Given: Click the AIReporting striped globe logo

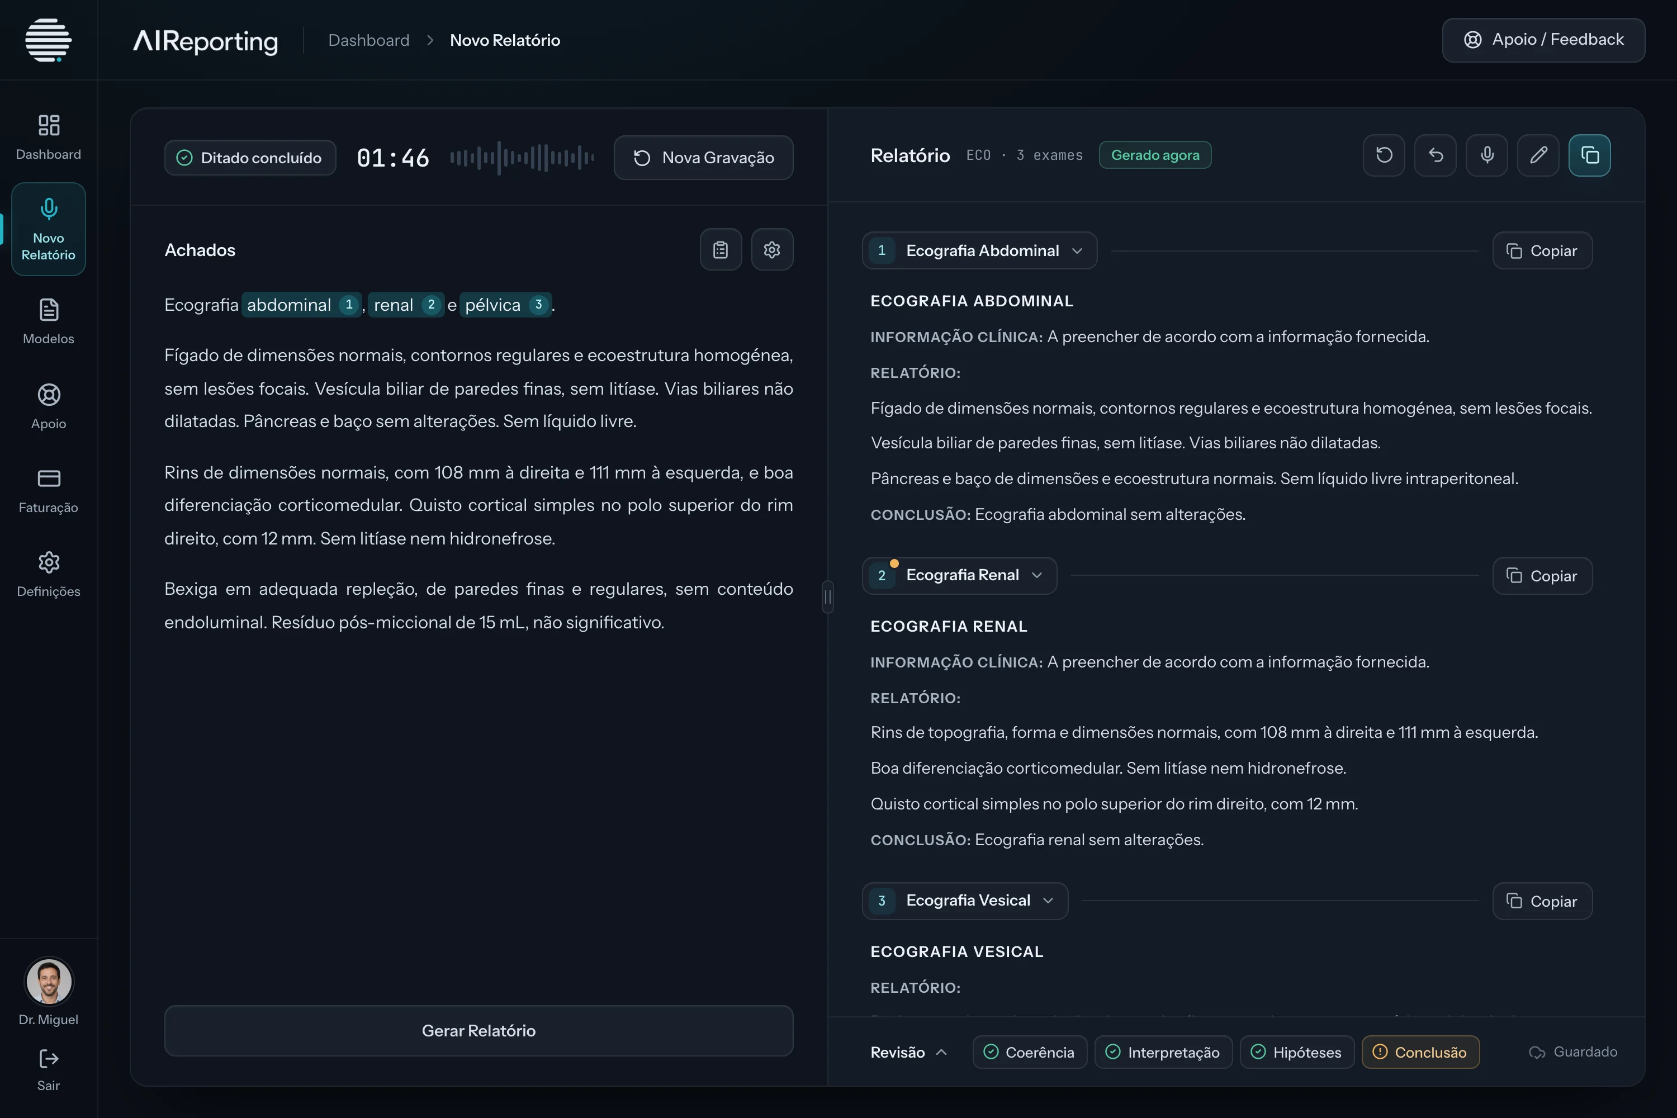Looking at the screenshot, I should pyautogui.click(x=49, y=40).
